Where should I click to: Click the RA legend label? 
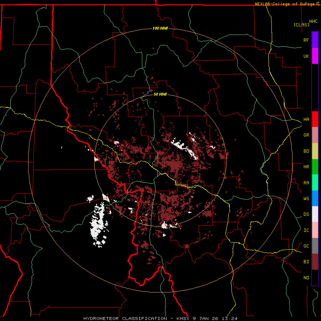306,183
